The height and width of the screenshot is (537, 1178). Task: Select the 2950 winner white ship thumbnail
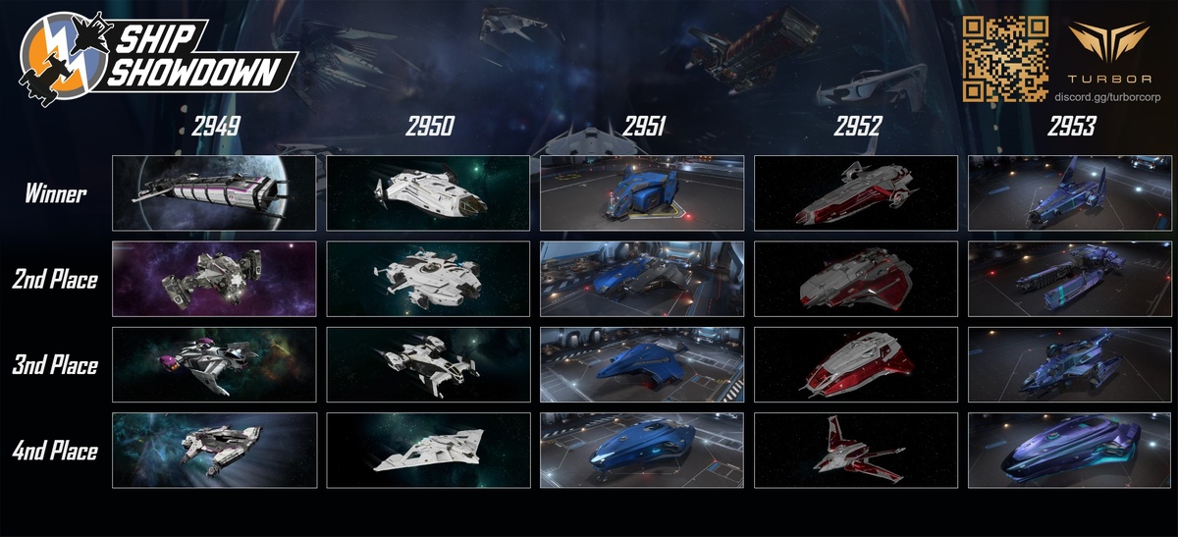(x=428, y=192)
